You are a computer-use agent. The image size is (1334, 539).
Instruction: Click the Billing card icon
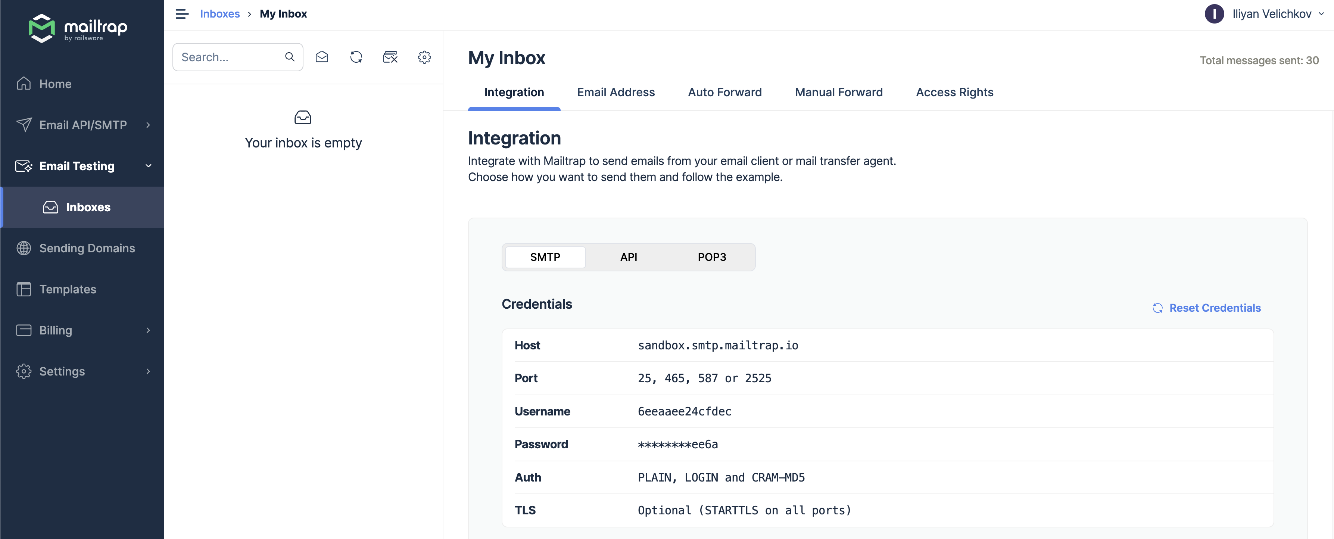pyautogui.click(x=24, y=330)
